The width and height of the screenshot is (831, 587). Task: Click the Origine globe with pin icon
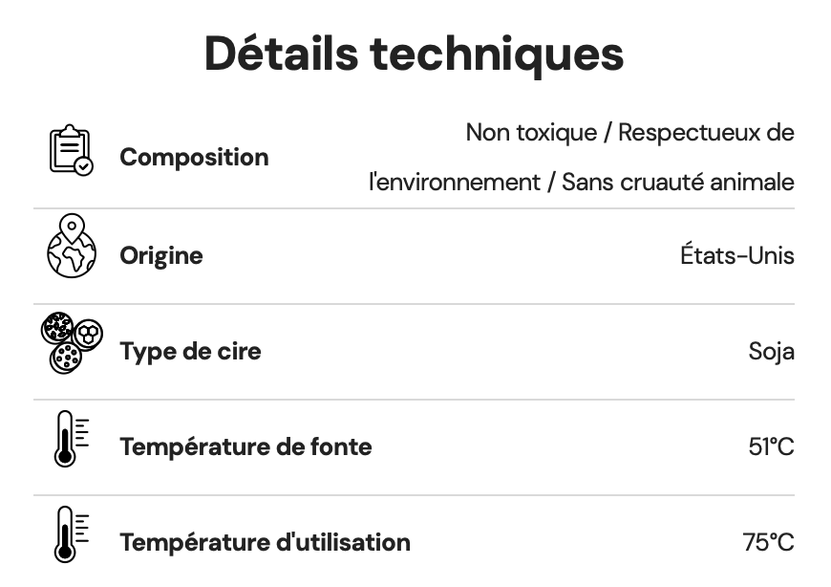click(72, 247)
